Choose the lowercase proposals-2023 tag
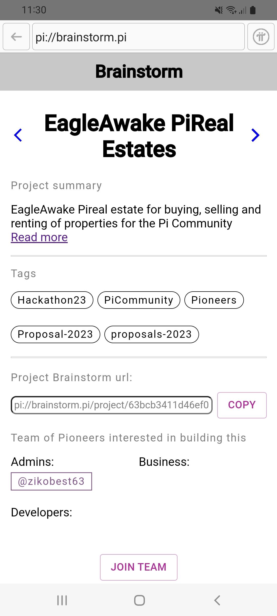Viewport: 277px width, 616px height. [x=152, y=334]
